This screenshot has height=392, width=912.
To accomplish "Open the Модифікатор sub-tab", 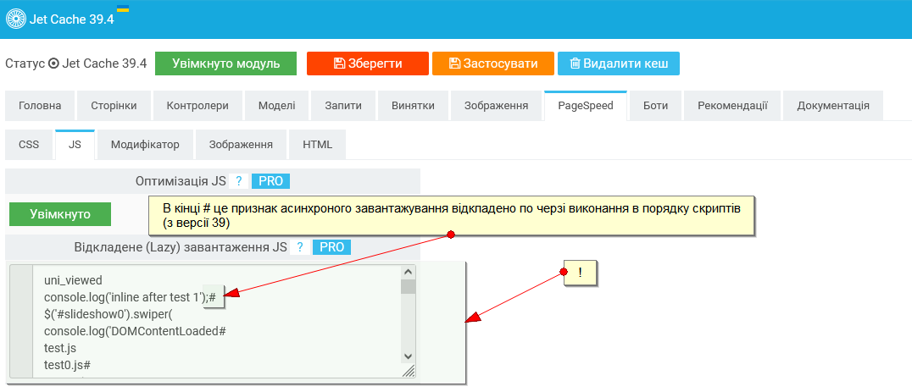I will point(145,145).
